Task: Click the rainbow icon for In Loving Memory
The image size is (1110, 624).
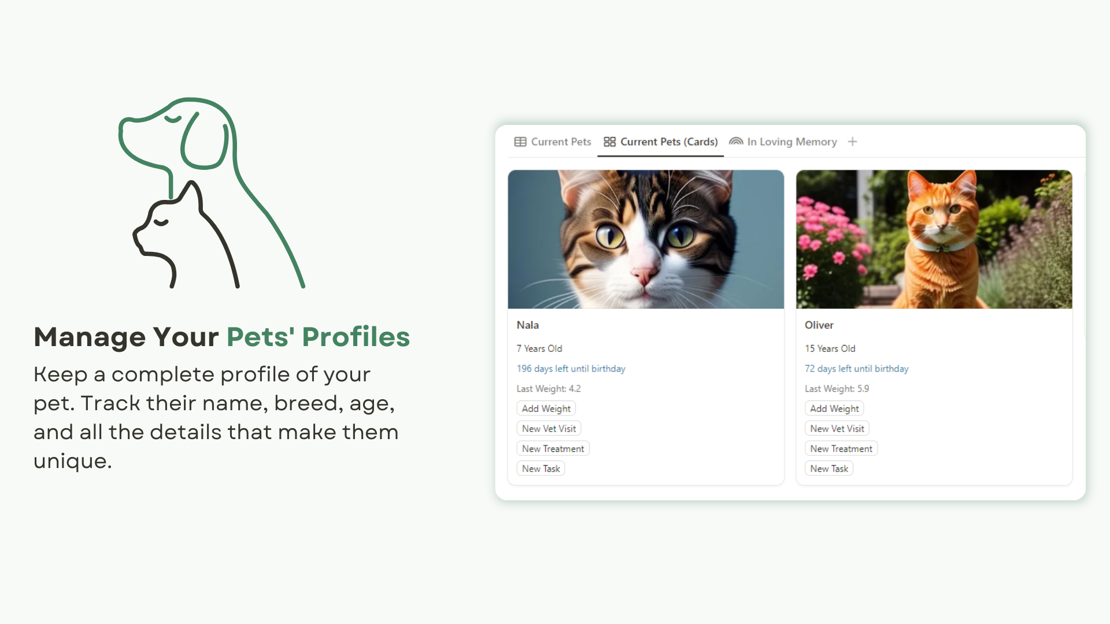Action: (736, 142)
